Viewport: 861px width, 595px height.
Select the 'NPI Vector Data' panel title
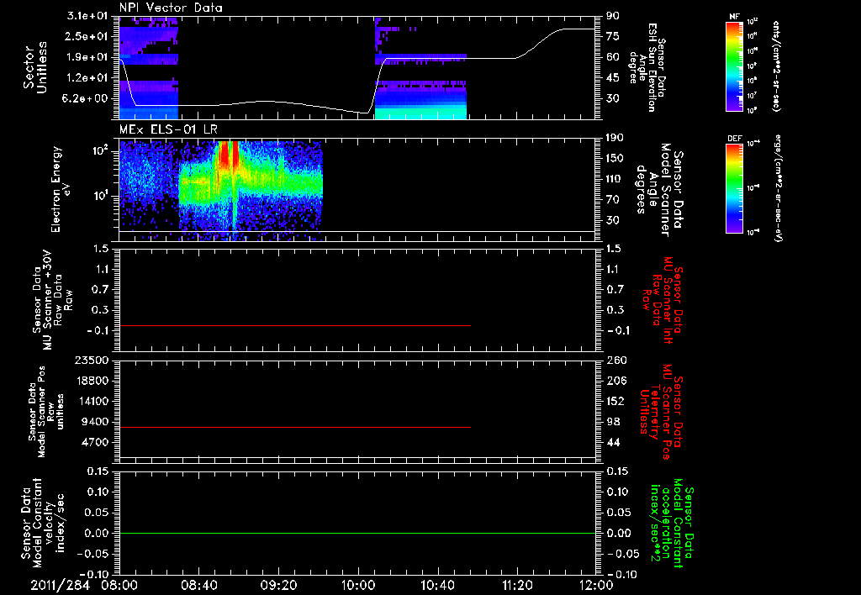[171, 8]
